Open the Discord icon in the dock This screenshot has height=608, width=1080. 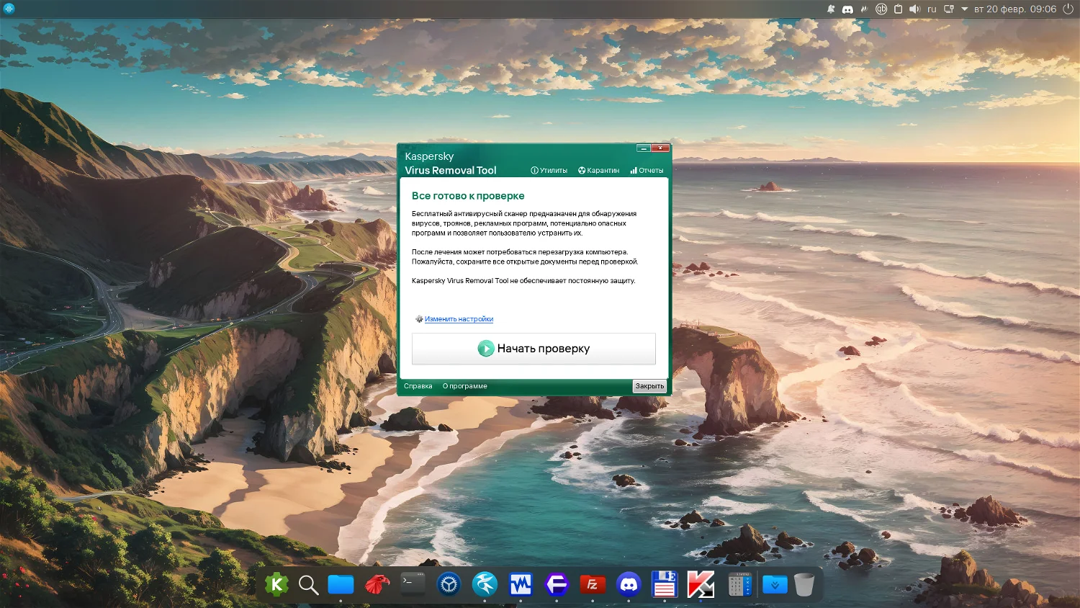629,584
